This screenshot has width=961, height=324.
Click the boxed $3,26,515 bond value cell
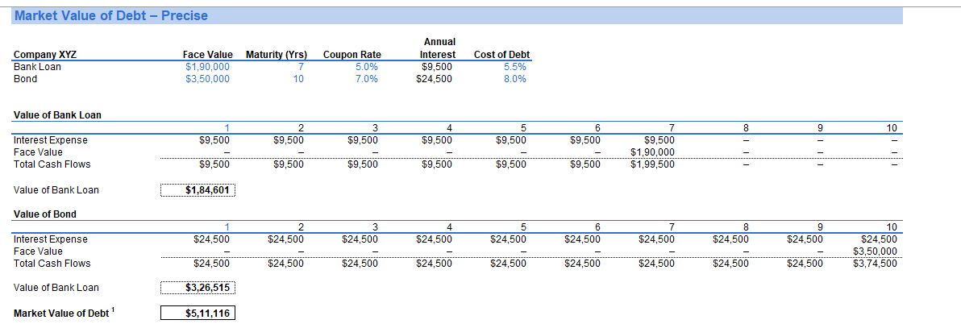coord(198,288)
